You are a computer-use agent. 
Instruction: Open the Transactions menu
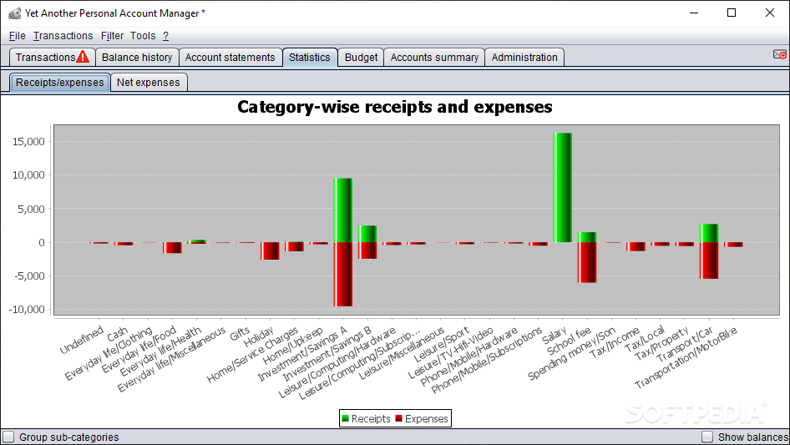click(x=63, y=36)
